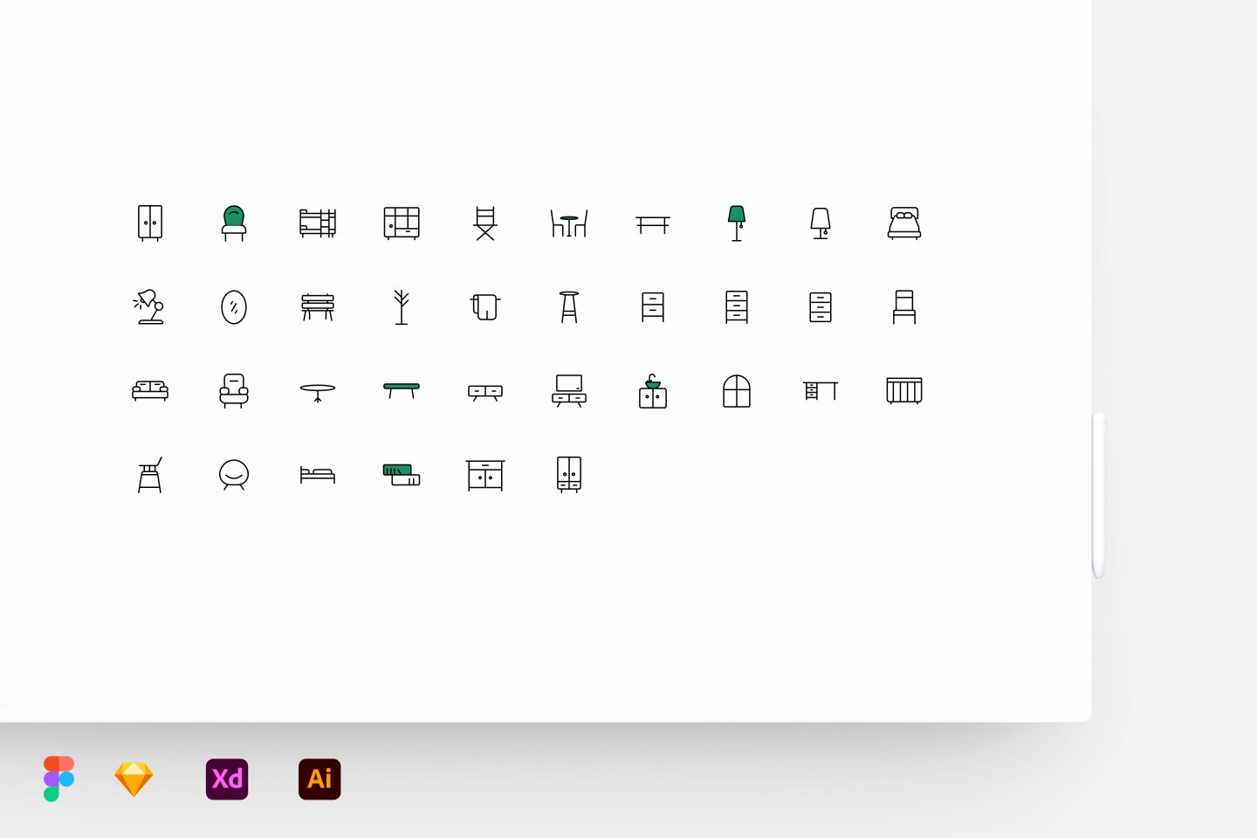Pick the round pedestal table icon
The width and height of the screenshot is (1257, 838).
(318, 392)
